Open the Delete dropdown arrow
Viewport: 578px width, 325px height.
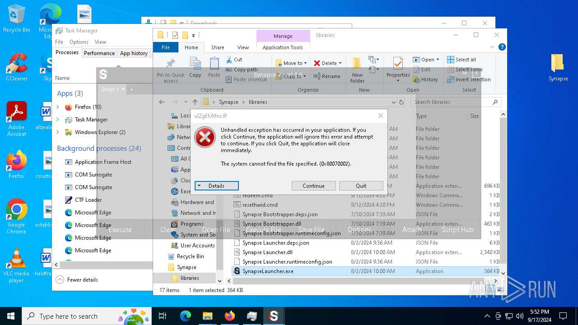340,63
